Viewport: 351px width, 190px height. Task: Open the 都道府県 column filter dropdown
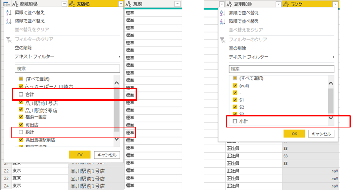pyautogui.click(x=65, y=4)
